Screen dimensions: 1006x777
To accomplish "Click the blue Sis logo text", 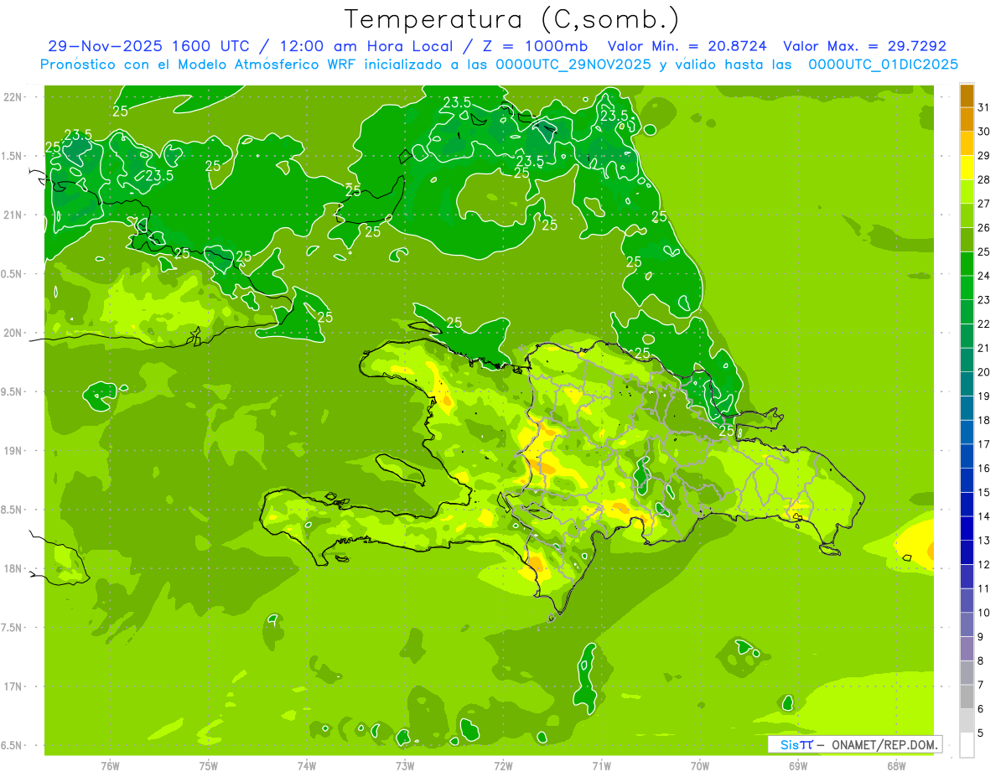I will pos(791,744).
